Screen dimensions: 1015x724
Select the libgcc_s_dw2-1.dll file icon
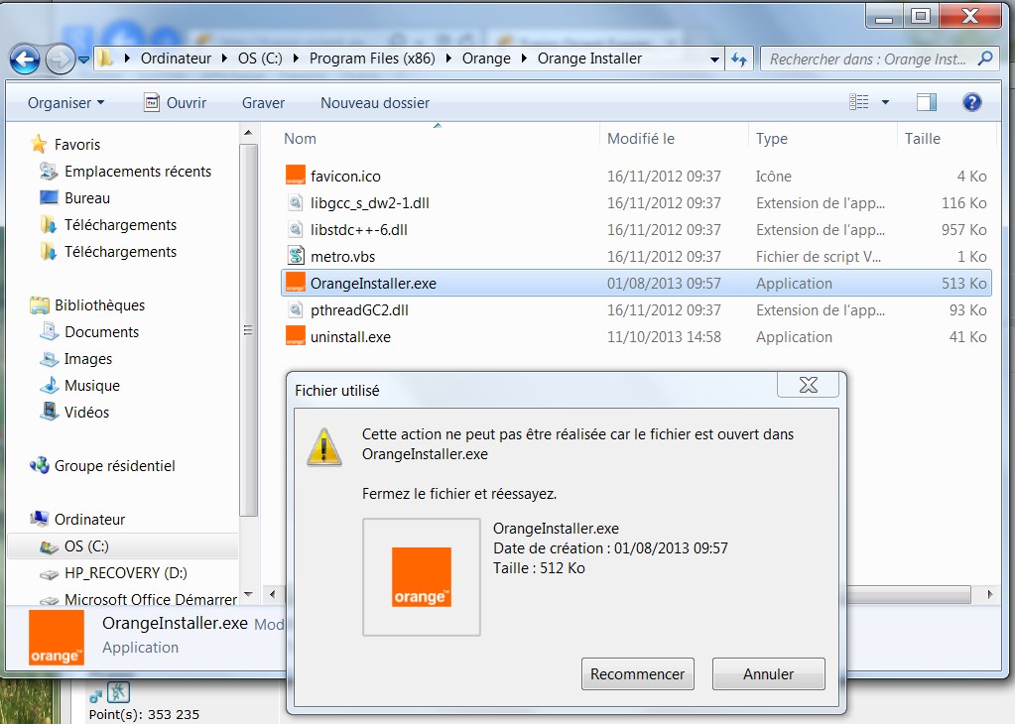[296, 202]
